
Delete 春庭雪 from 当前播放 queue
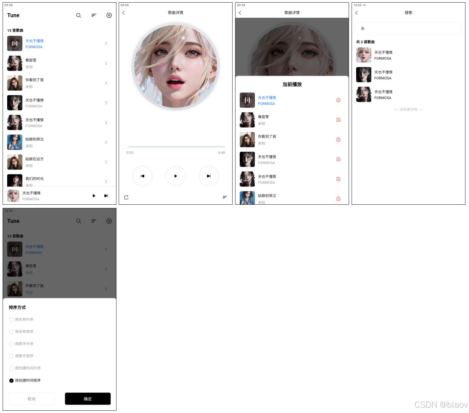pos(338,120)
